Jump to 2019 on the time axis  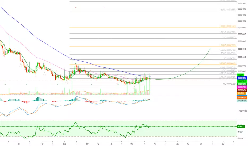point(88,144)
